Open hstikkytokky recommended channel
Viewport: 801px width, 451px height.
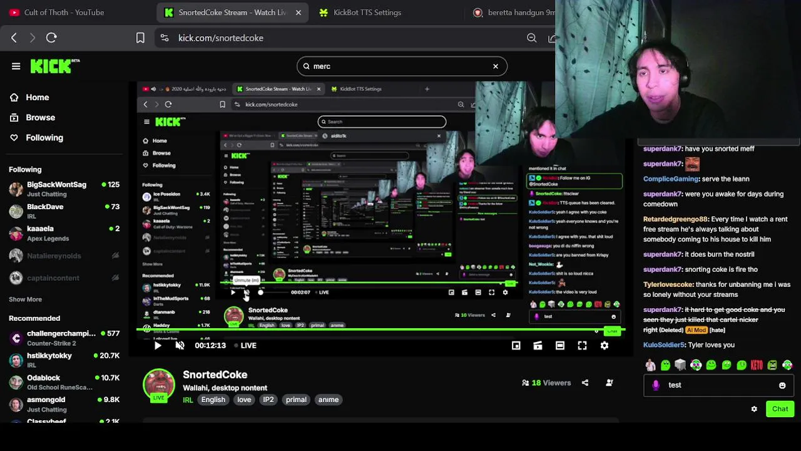coord(64,360)
